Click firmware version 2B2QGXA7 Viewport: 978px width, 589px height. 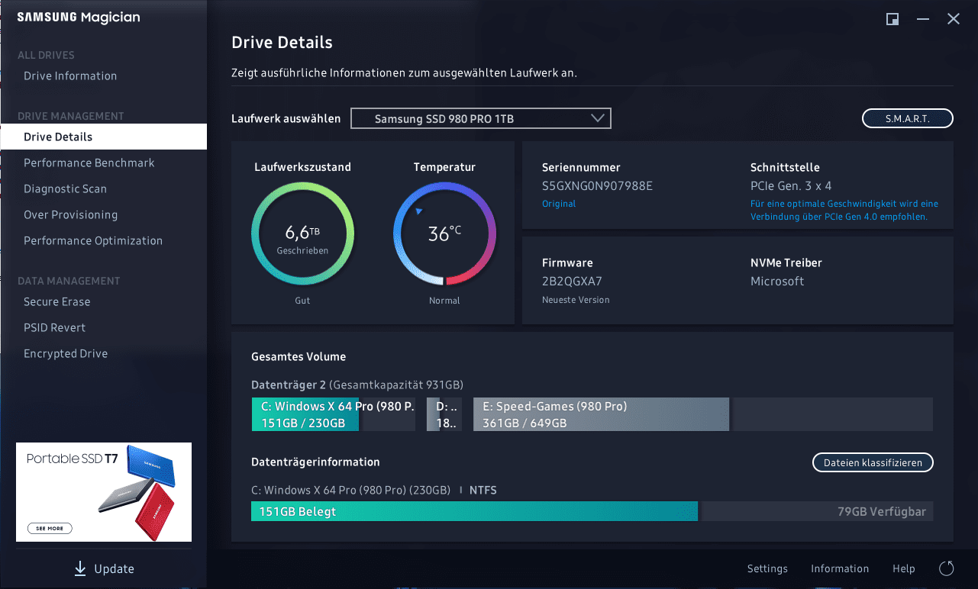click(x=573, y=281)
